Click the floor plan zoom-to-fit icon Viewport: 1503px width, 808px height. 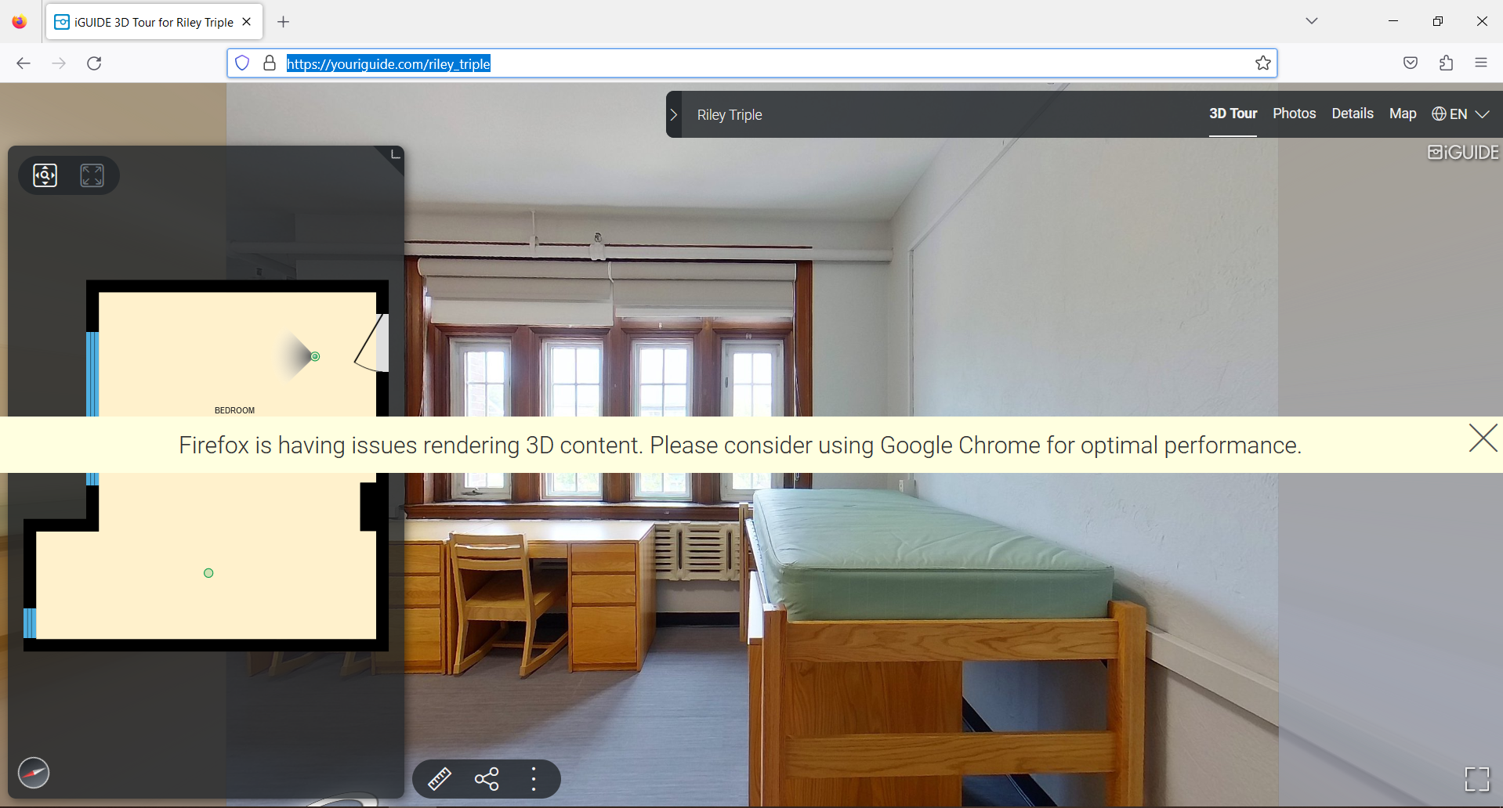pyautogui.click(x=45, y=175)
